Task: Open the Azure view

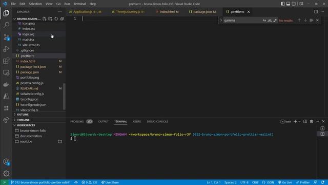Action: point(6,96)
